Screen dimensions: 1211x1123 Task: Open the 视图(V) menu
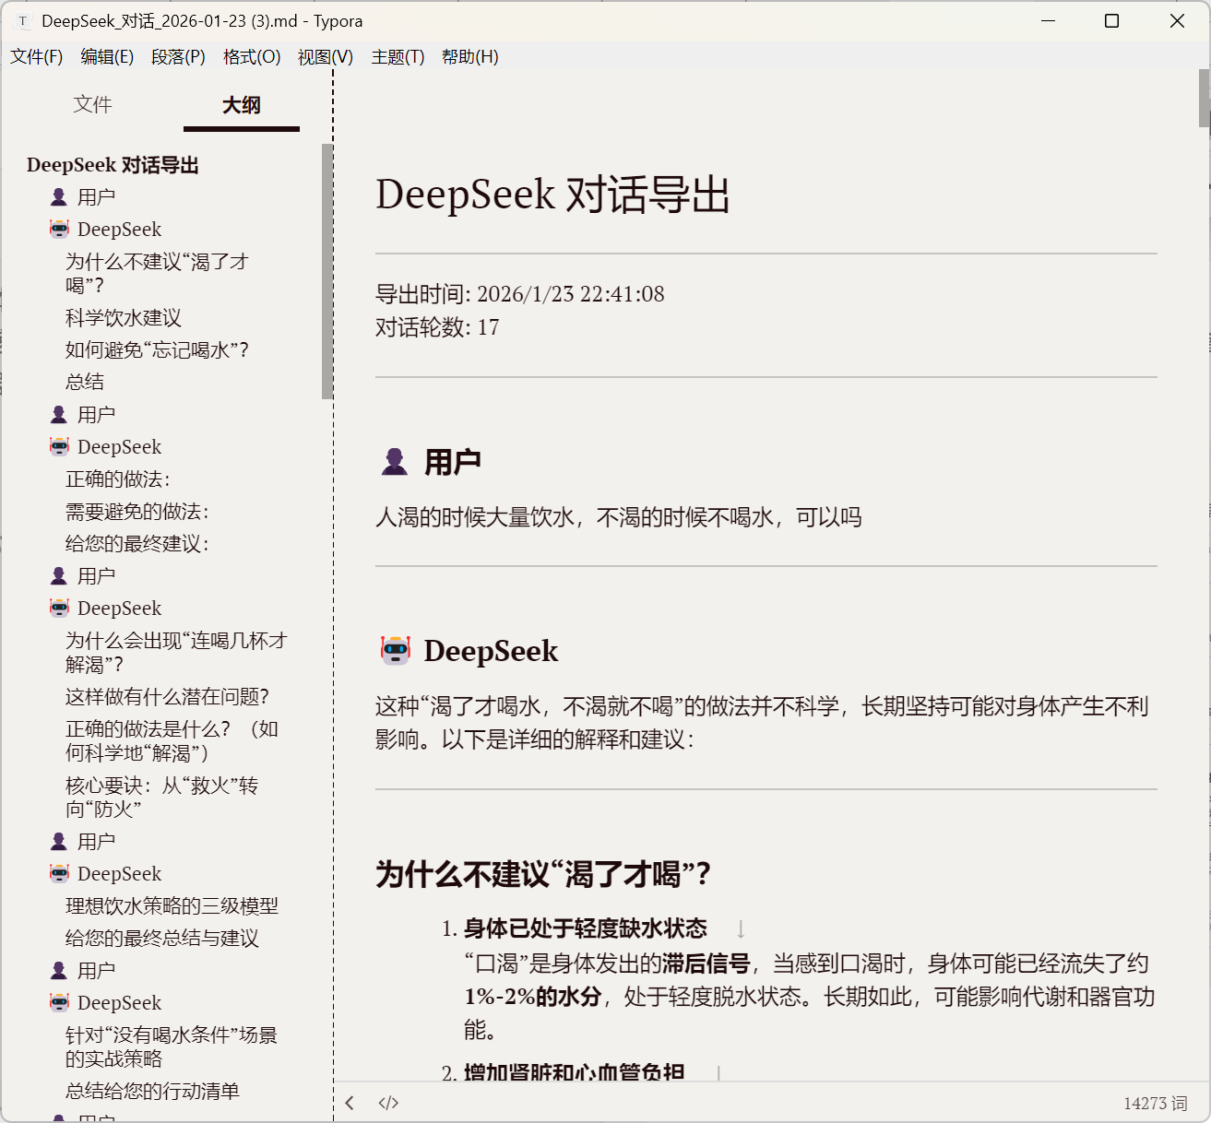[x=326, y=57]
